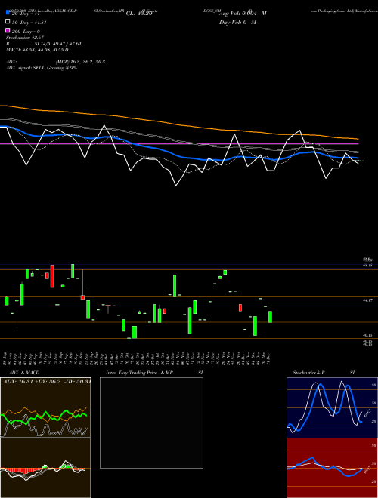Click the 44.17 price axis label
Image resolution: width=378 pixels, height=498 pixels.
point(367,300)
